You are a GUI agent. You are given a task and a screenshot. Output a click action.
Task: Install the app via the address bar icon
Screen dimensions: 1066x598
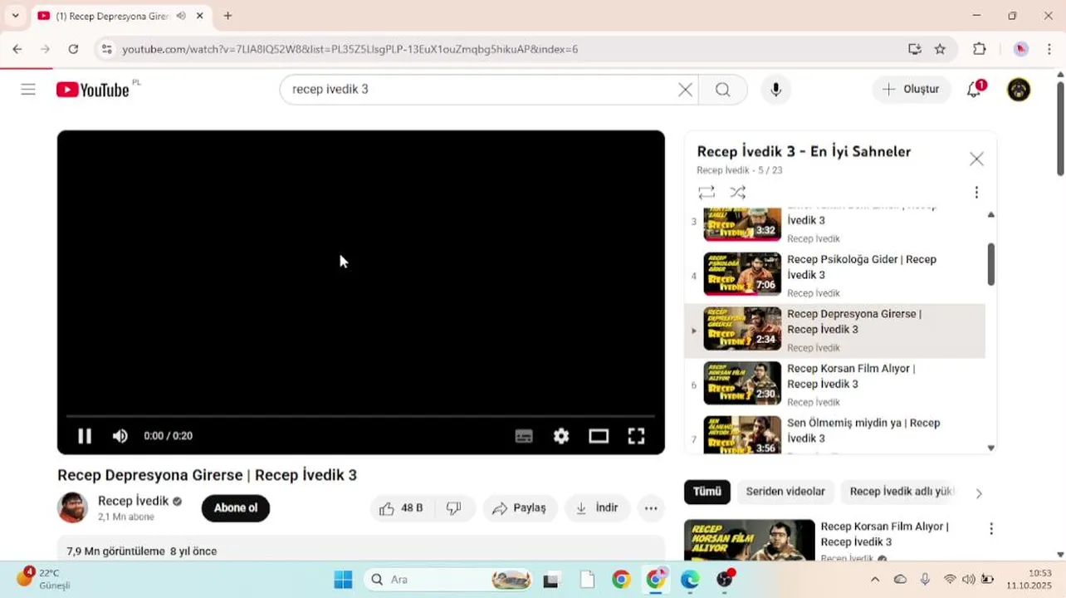[x=915, y=49]
